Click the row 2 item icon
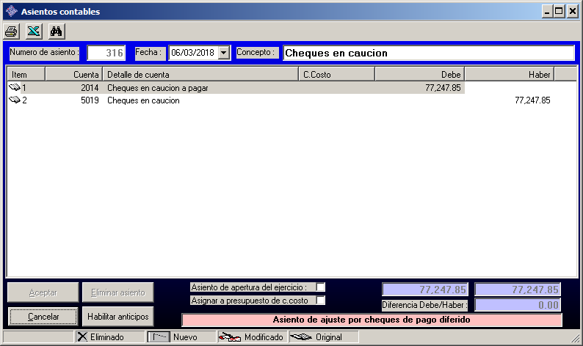The image size is (583, 346). click(x=15, y=100)
